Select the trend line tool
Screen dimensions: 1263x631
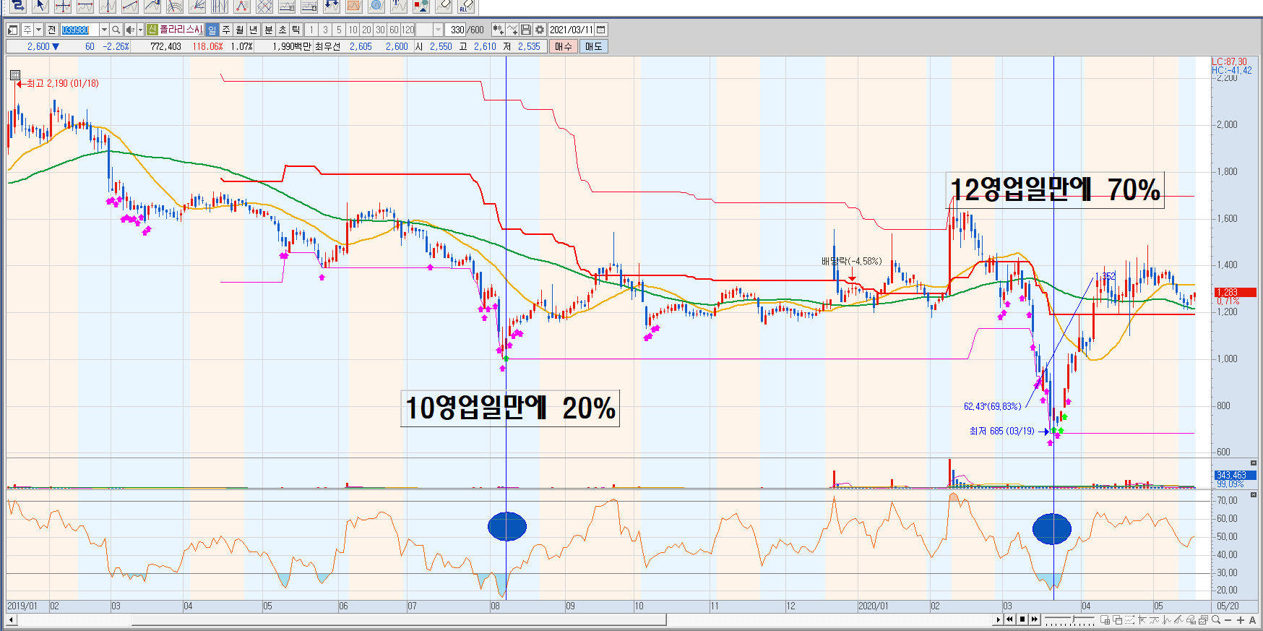[130, 7]
